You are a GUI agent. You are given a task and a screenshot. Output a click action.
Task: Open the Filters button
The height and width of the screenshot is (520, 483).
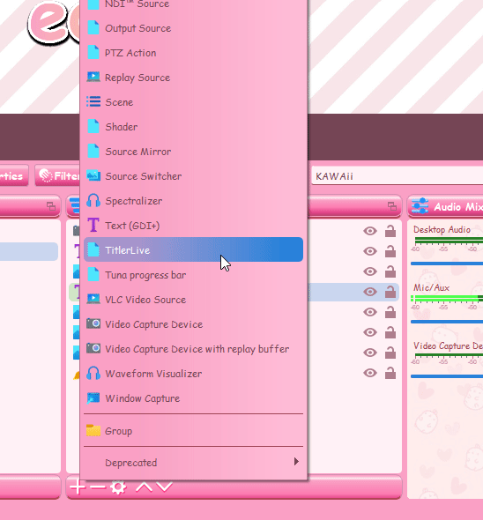click(57, 175)
